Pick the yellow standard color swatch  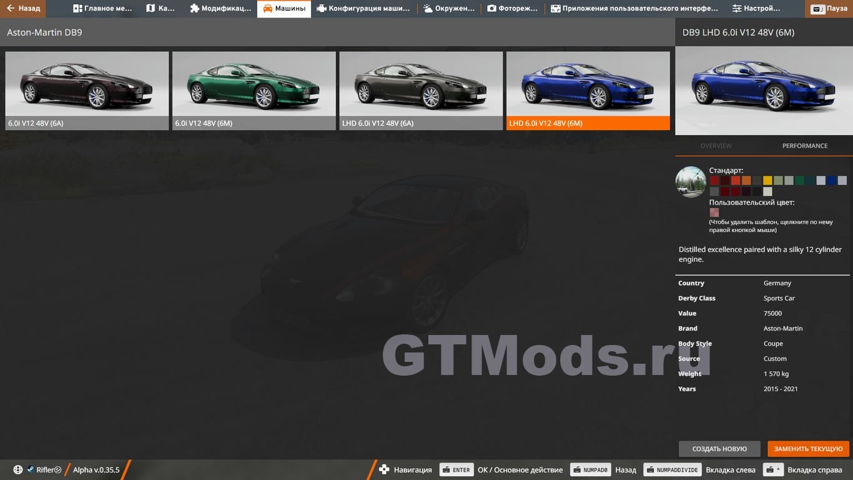(767, 181)
